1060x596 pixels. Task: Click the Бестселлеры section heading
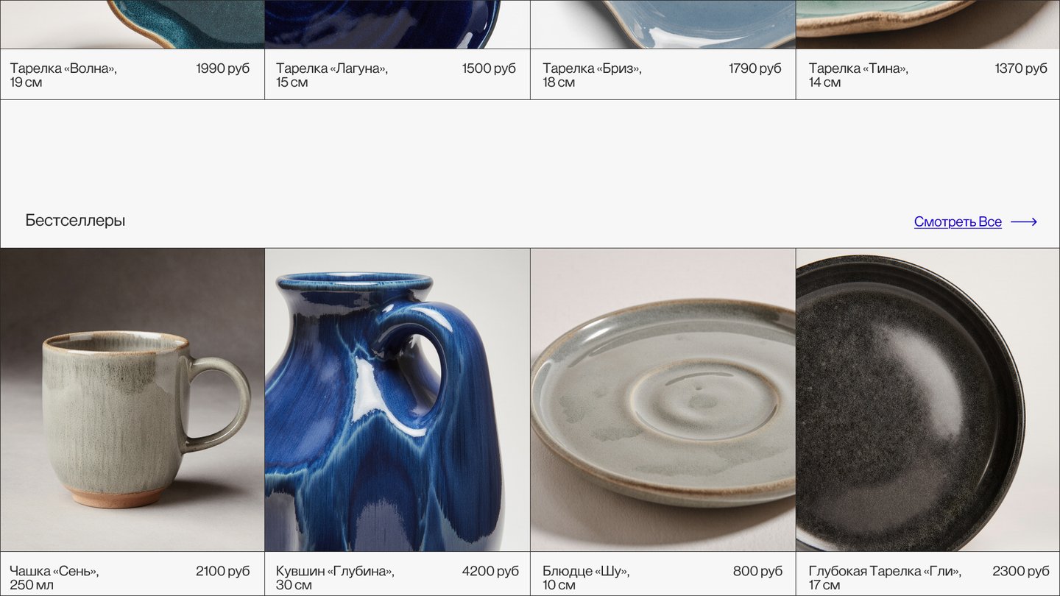pyautogui.click(x=75, y=220)
